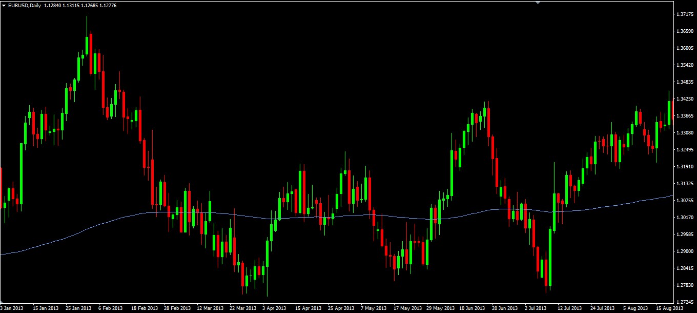Click the 1.29585 price level label

[685, 234]
